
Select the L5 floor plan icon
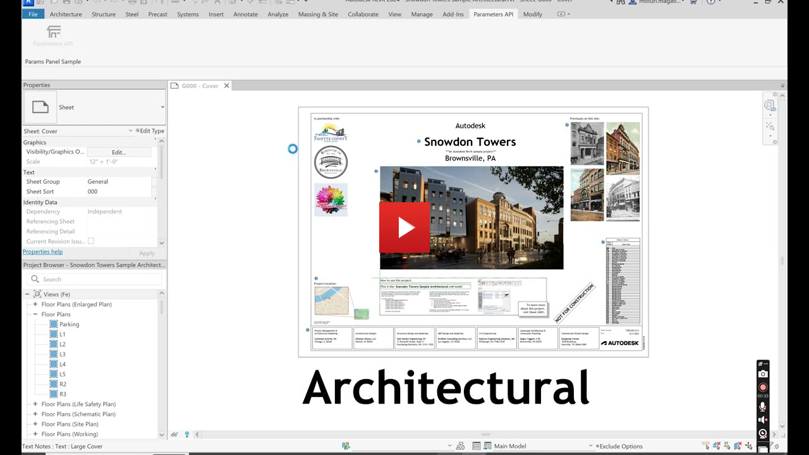pyautogui.click(x=54, y=374)
